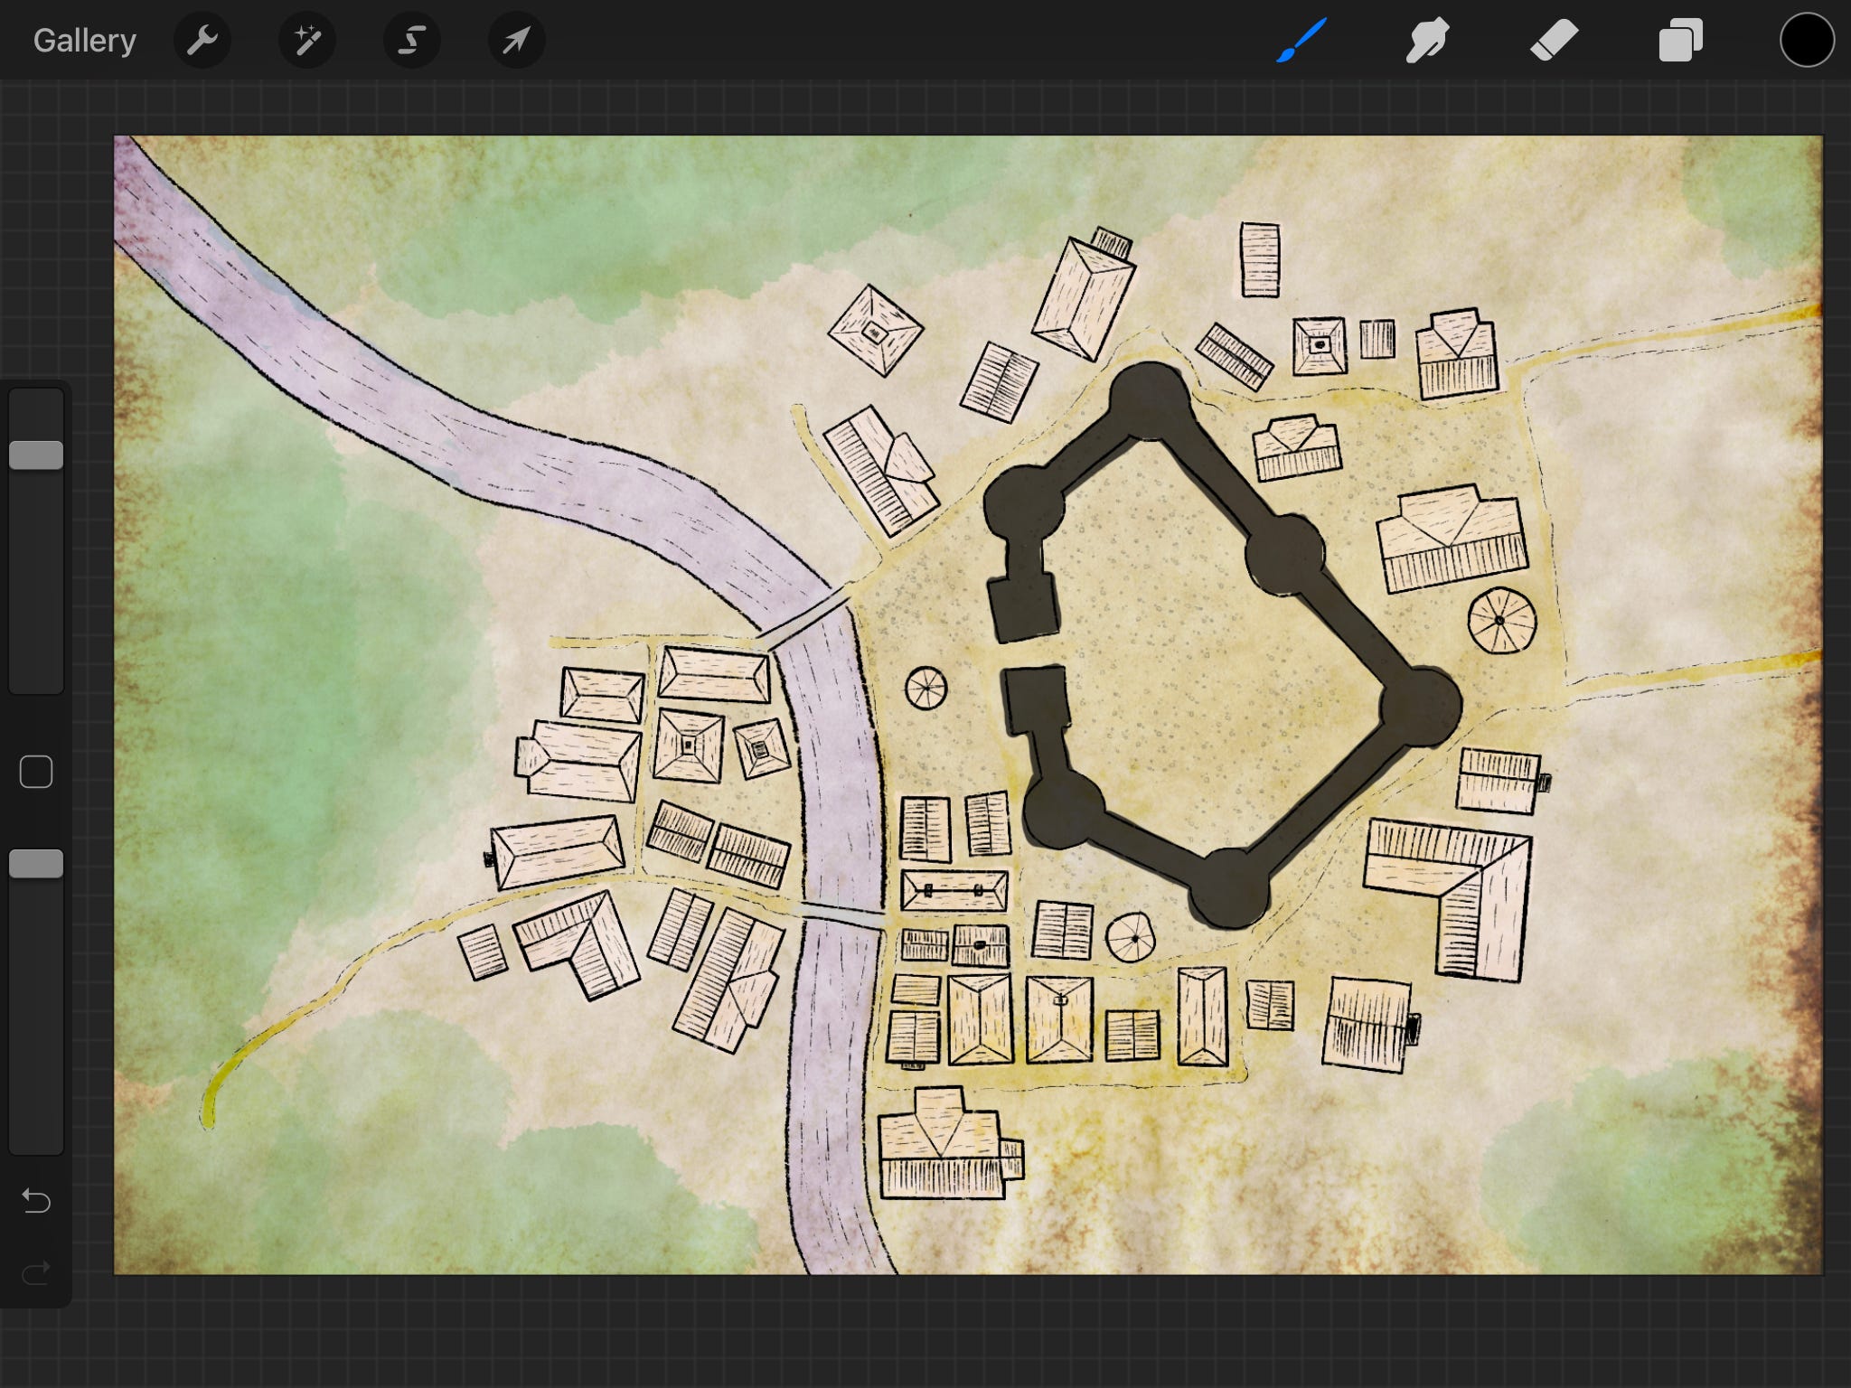Open the black active color picker
Image resolution: width=1851 pixels, height=1388 pixels.
[x=1807, y=41]
